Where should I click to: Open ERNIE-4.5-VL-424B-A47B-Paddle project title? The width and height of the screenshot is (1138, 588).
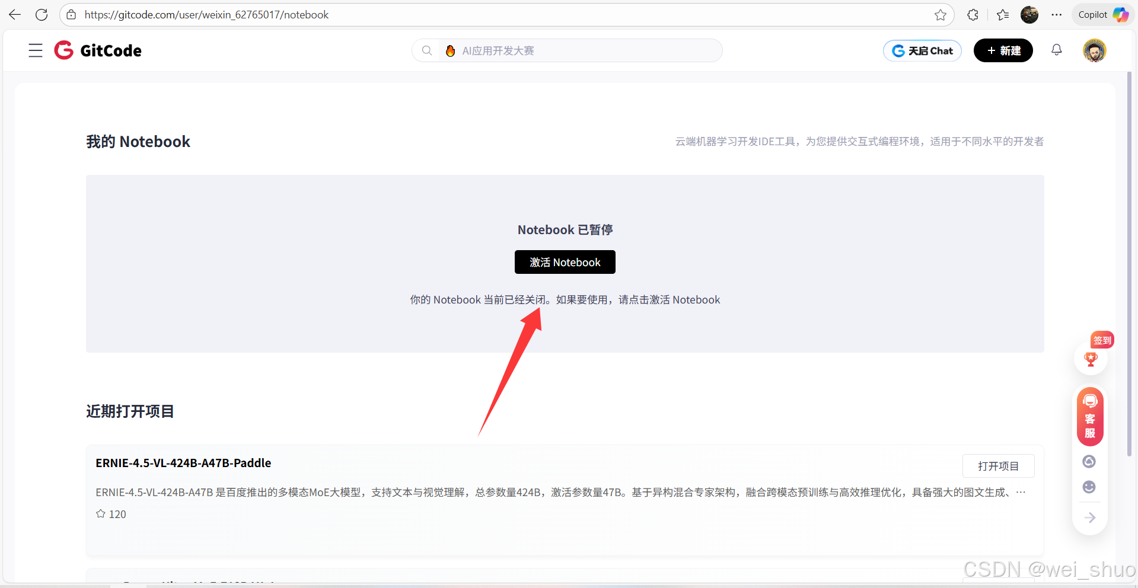tap(183, 463)
